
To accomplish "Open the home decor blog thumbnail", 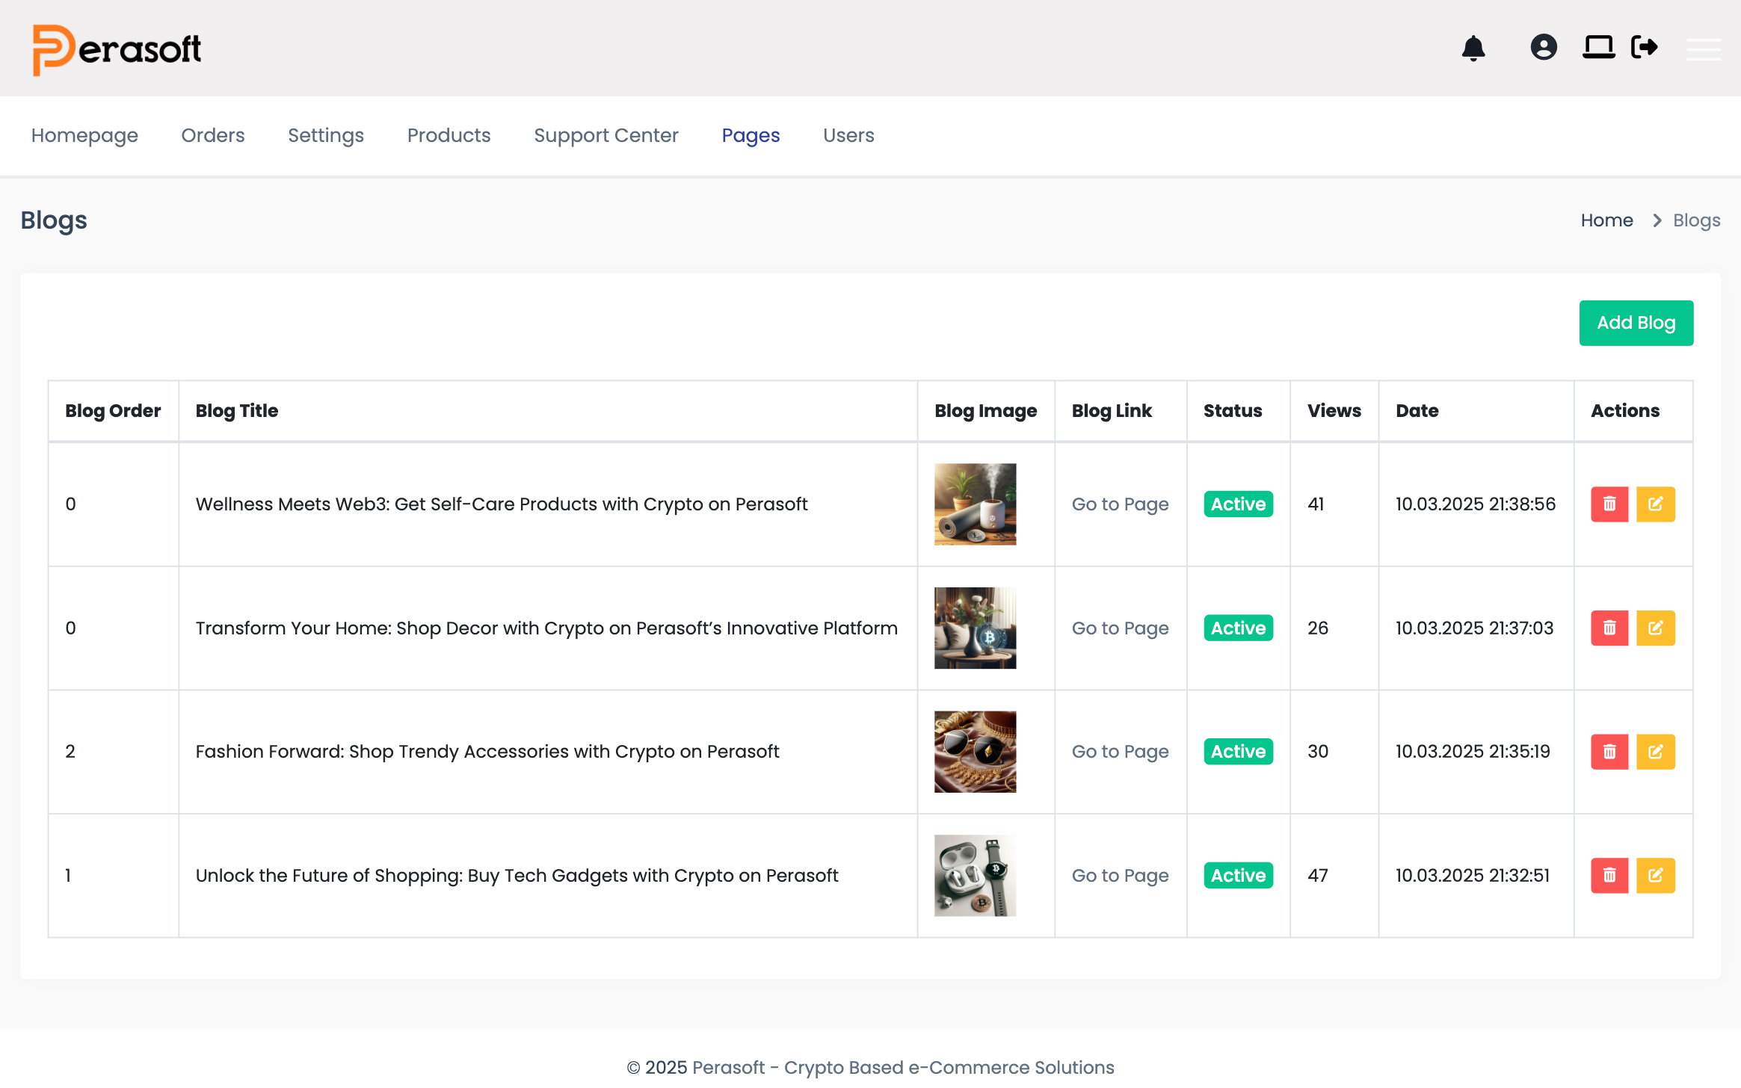I will coord(975,628).
